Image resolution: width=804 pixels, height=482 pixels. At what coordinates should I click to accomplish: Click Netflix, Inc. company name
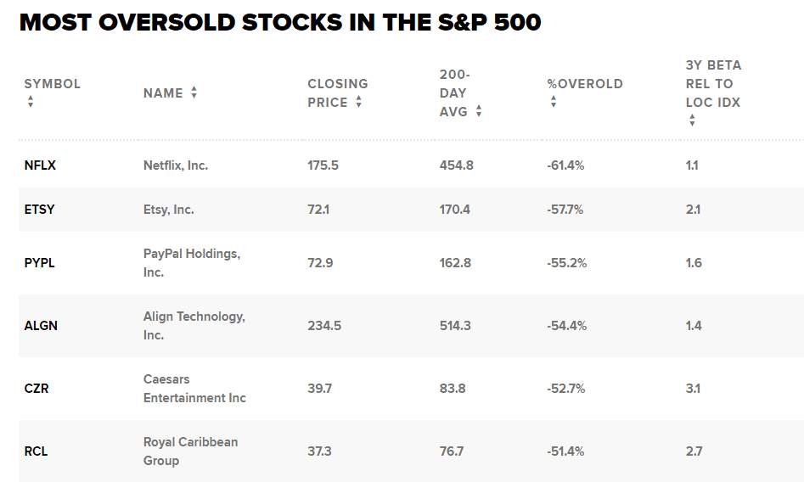[176, 165]
